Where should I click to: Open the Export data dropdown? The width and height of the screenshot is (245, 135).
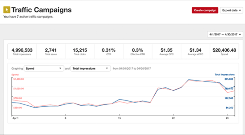click(231, 10)
